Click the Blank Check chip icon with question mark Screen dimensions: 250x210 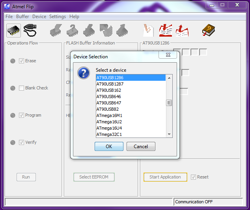[x=73, y=30]
